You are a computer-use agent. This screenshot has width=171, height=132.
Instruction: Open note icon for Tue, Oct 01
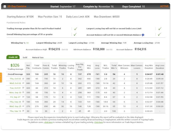(23, 88)
